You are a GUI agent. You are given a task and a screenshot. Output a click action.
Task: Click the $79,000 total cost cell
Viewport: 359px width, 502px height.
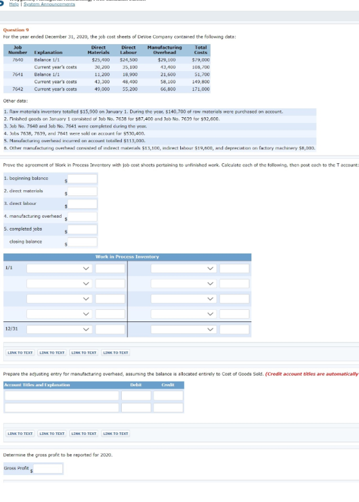tap(201, 60)
